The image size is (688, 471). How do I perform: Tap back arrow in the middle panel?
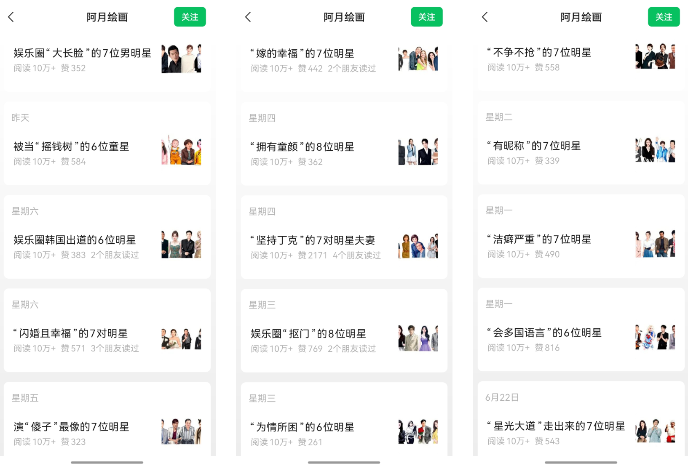(x=248, y=17)
